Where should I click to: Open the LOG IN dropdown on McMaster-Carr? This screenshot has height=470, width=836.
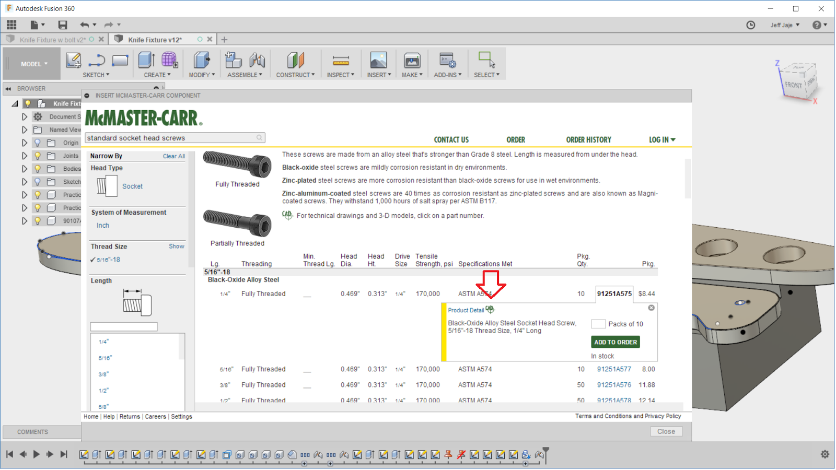point(661,139)
